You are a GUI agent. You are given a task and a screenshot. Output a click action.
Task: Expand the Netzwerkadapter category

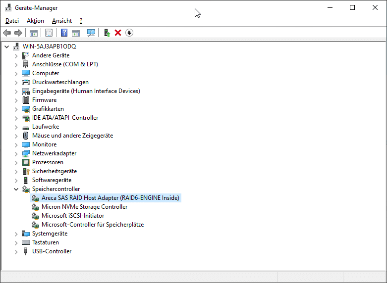coord(16,153)
